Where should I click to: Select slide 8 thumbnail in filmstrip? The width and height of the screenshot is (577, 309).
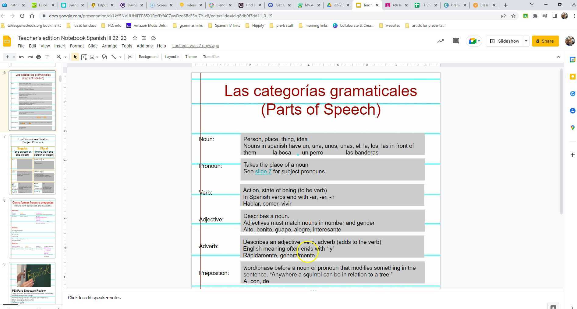tap(32, 228)
